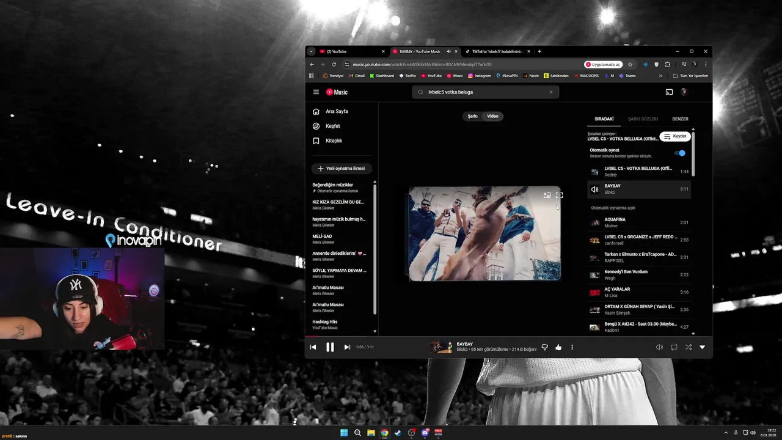Image resolution: width=782 pixels, height=440 pixels.
Task: Open Steam from the taskbar
Action: tap(398, 433)
